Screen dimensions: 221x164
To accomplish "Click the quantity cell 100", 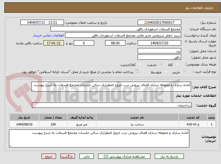I will pyautogui.click(x=53, y=124).
